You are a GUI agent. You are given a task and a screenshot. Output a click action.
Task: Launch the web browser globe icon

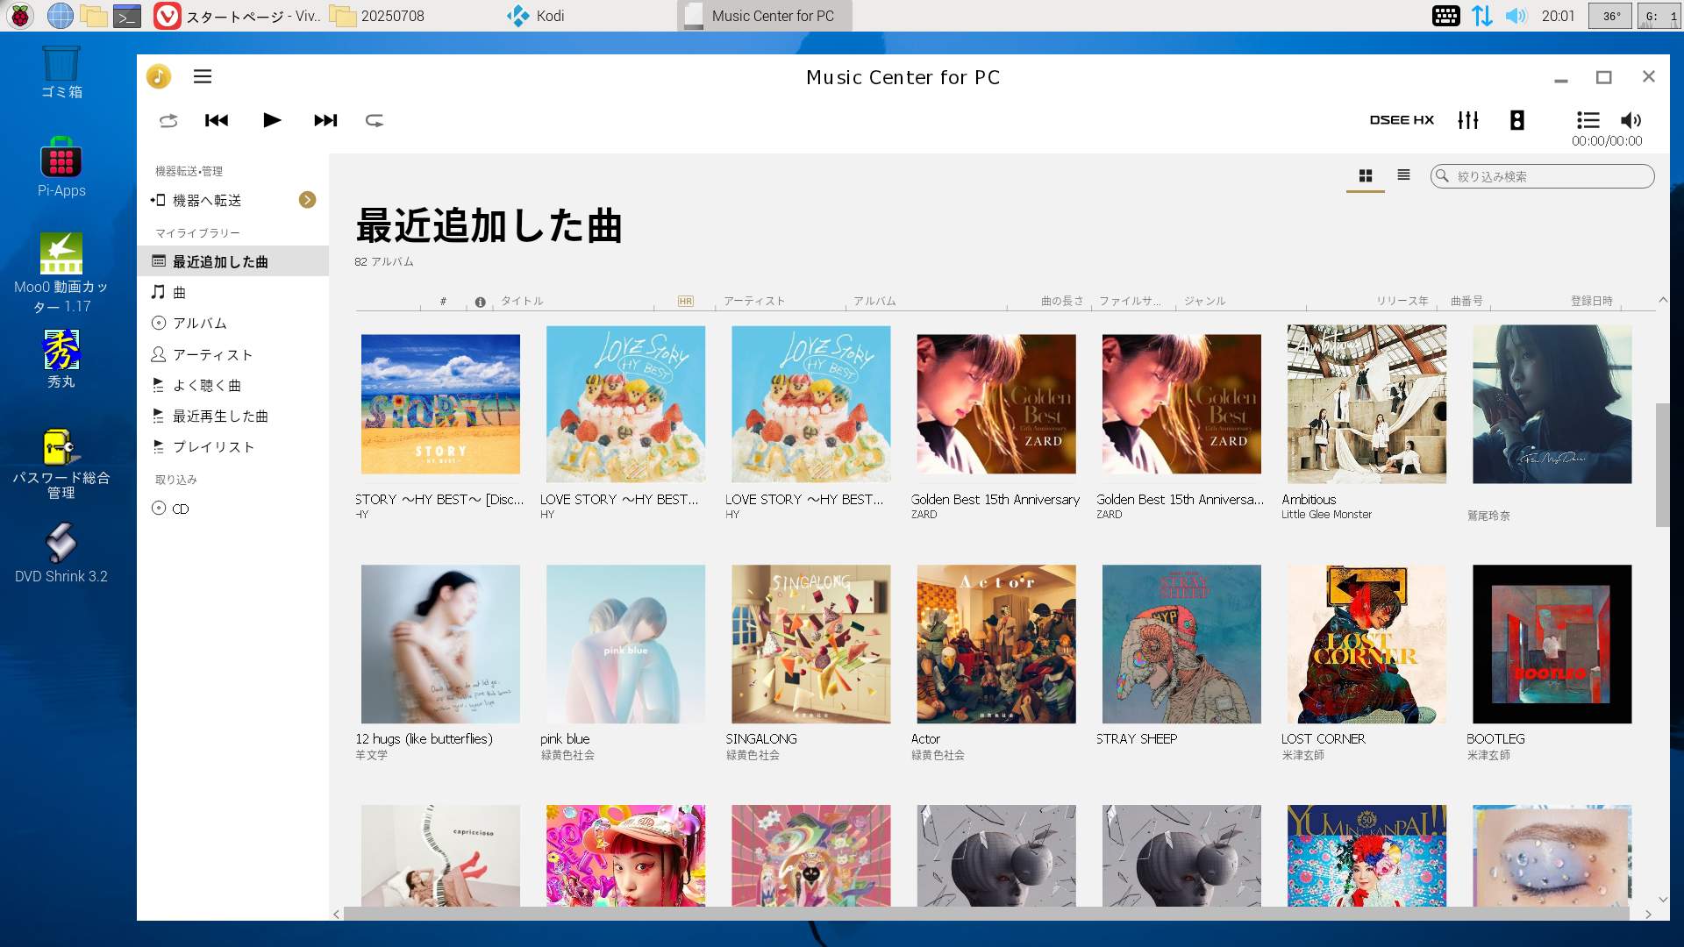click(61, 16)
